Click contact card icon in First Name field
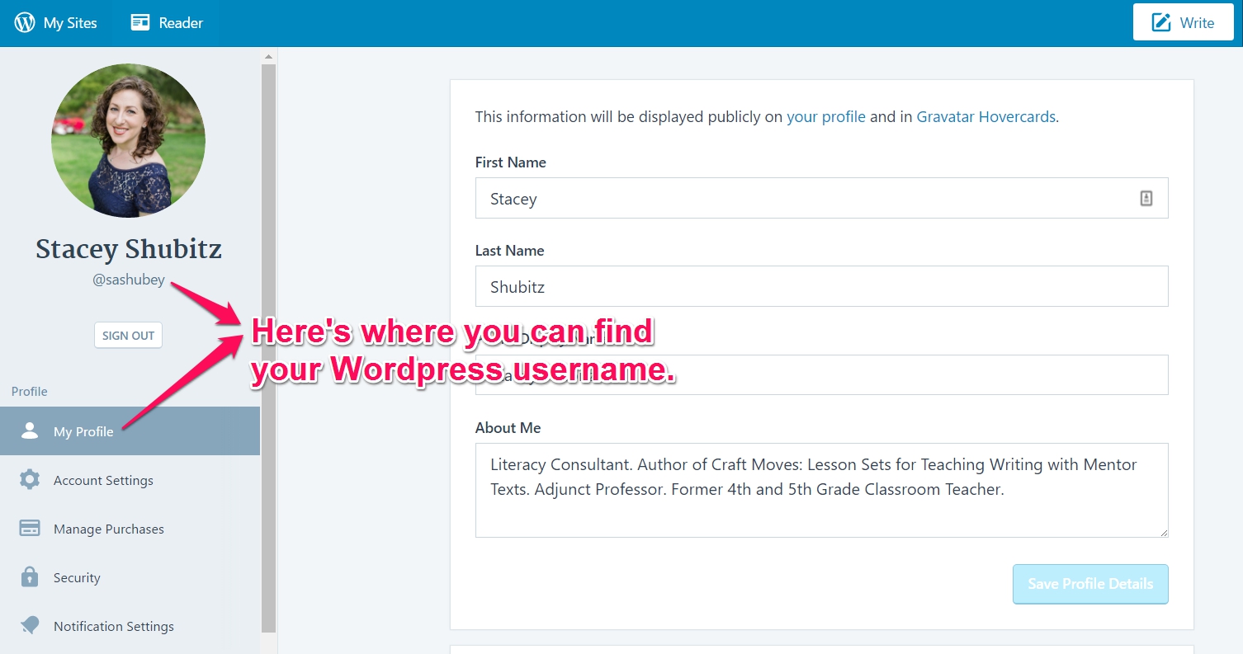Image resolution: width=1243 pixels, height=654 pixels. pos(1146,198)
